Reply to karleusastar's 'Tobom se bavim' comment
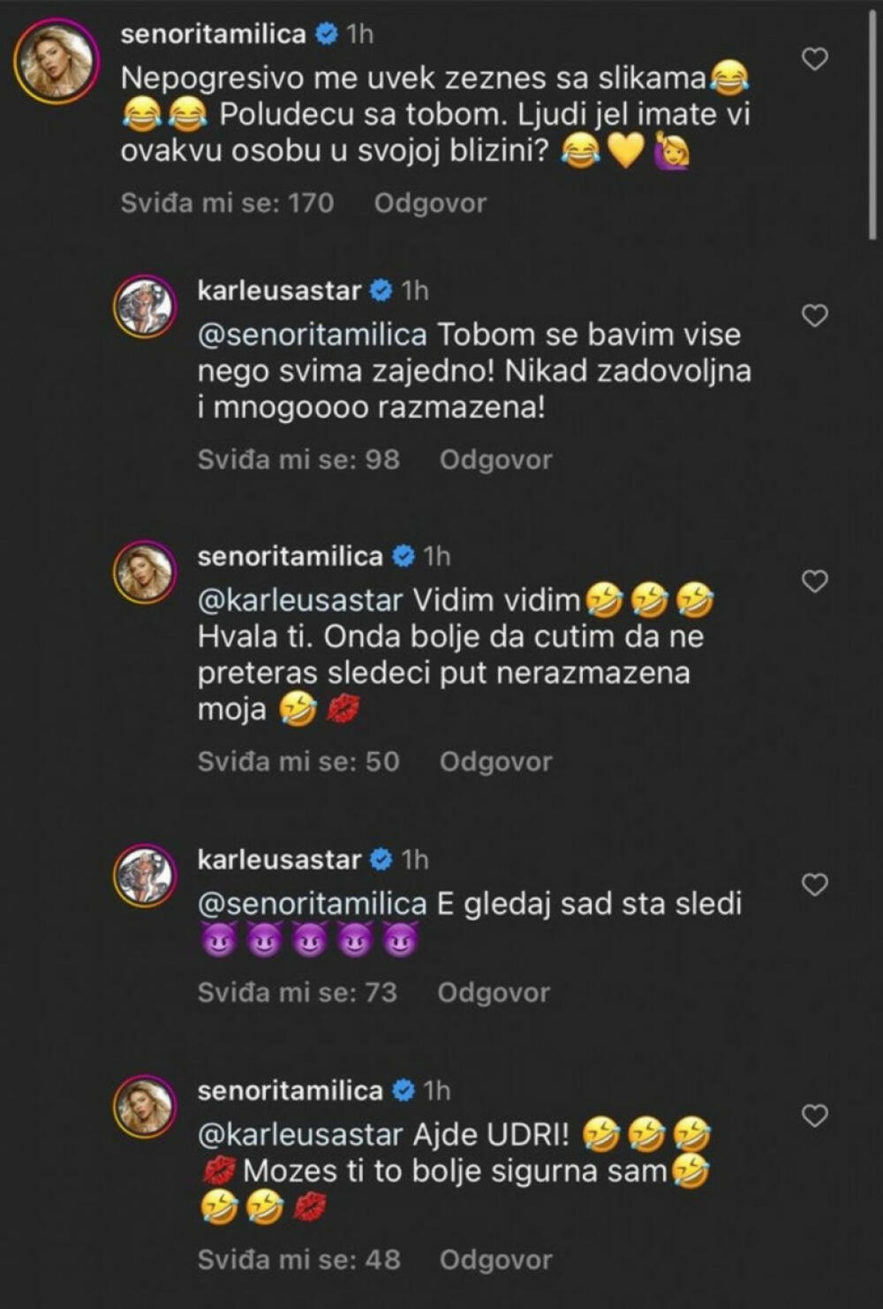Viewport: 883px width, 1309px height. (494, 459)
